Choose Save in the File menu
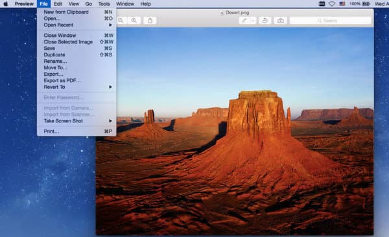 77,48
